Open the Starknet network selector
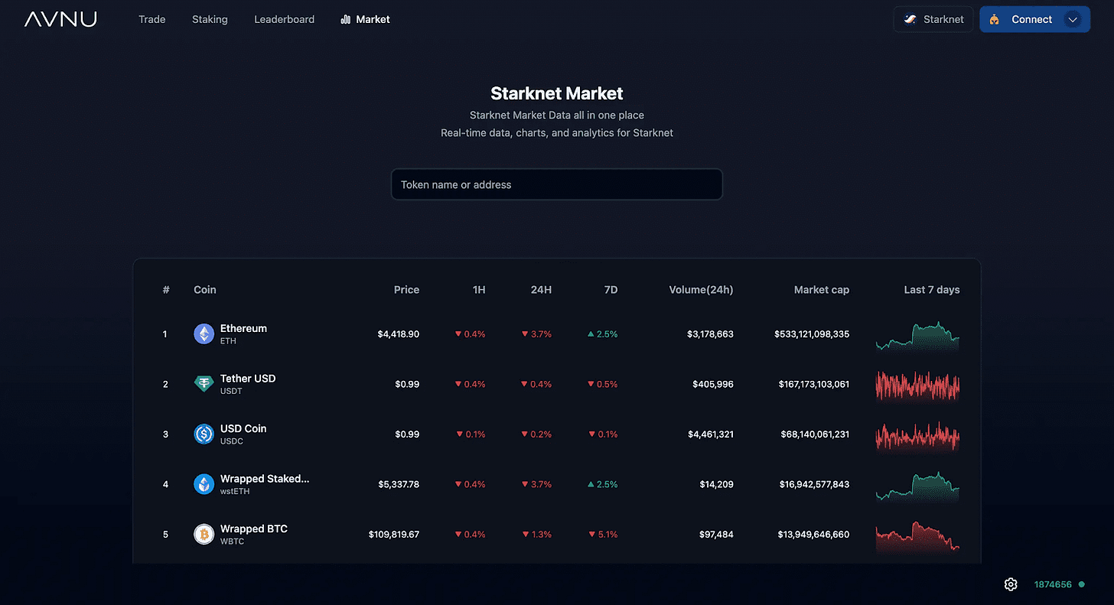 pyautogui.click(x=933, y=19)
